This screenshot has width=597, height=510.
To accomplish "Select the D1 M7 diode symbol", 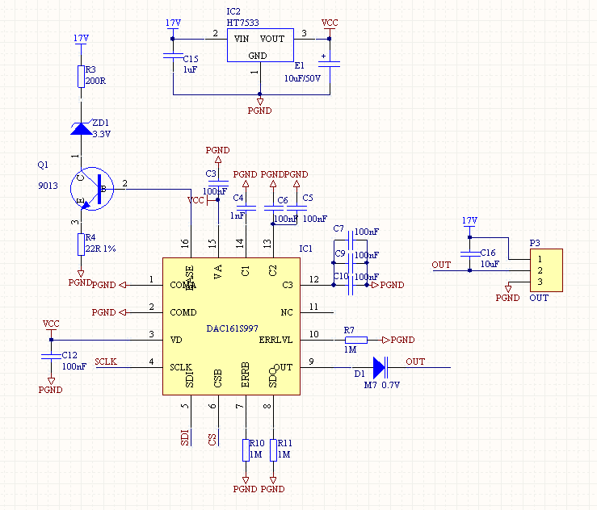I will [380, 367].
